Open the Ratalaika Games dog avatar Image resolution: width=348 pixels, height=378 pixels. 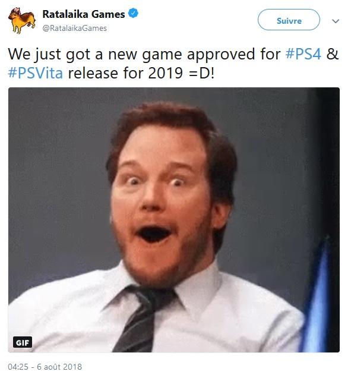point(22,21)
